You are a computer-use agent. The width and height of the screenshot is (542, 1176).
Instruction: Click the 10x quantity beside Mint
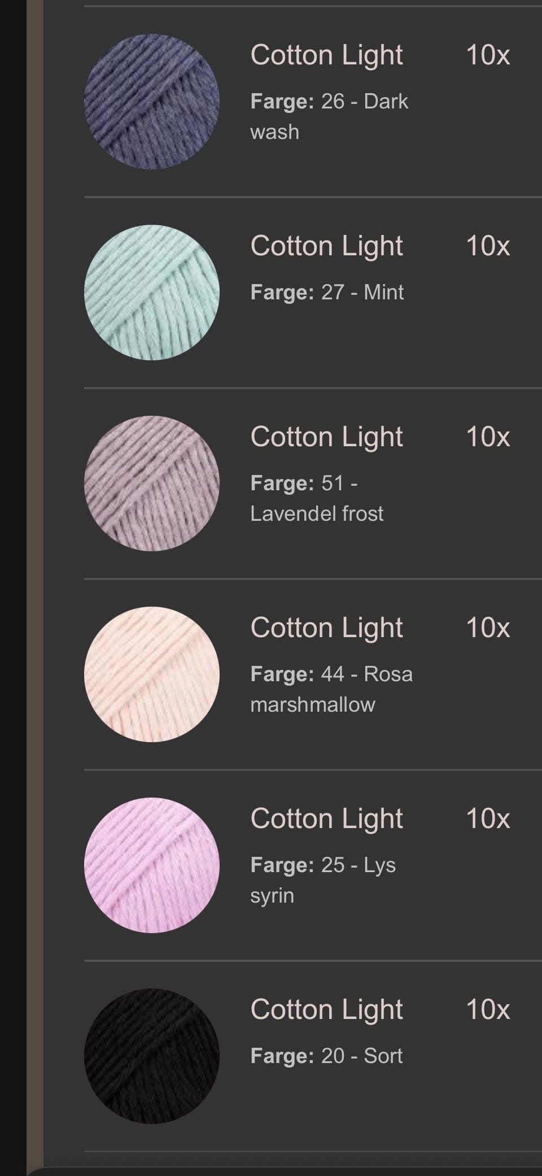(488, 246)
